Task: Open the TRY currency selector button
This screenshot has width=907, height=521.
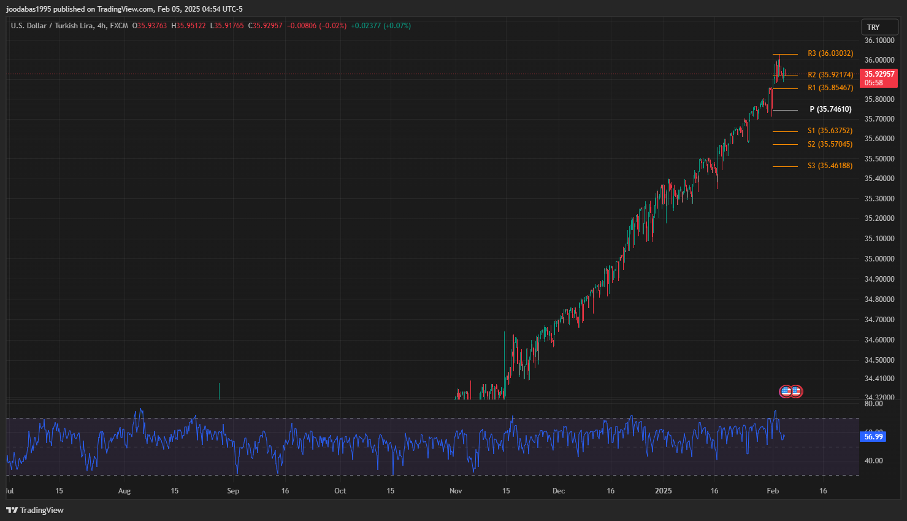Action: [x=879, y=27]
